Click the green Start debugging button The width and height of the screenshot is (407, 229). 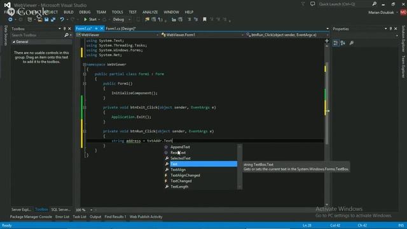pyautogui.click(x=90, y=20)
